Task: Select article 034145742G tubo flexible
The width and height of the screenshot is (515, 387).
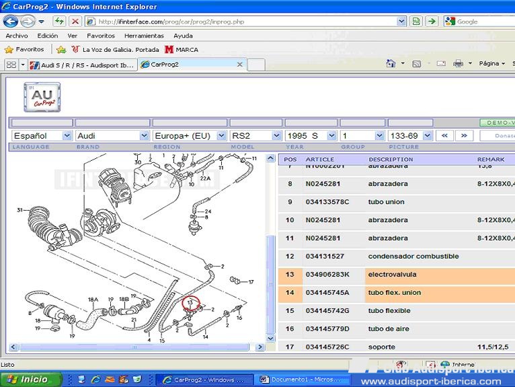Action: pyautogui.click(x=397, y=311)
